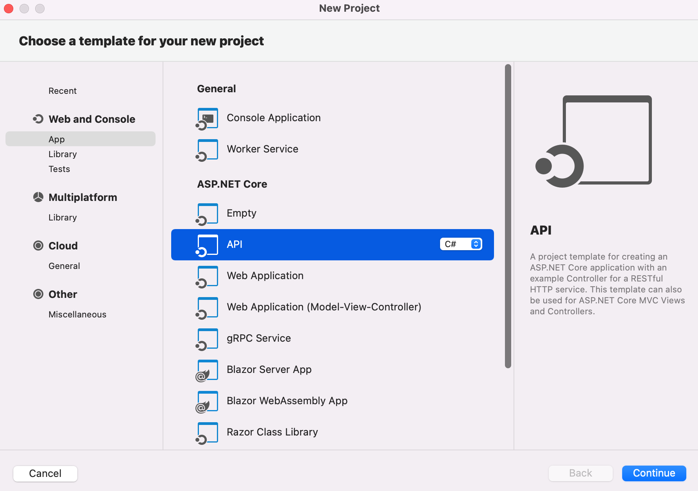
Task: Click the Worker Service template icon
Action: [x=207, y=150]
